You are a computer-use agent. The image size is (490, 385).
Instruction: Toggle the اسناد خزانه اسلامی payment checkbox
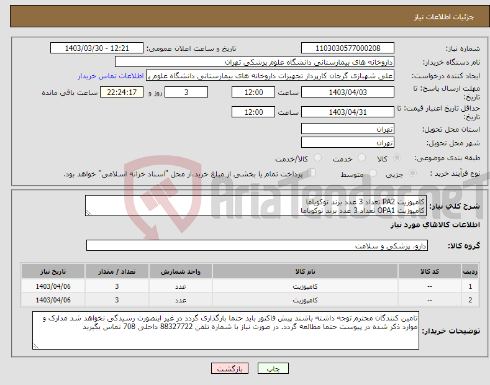coord(312,173)
